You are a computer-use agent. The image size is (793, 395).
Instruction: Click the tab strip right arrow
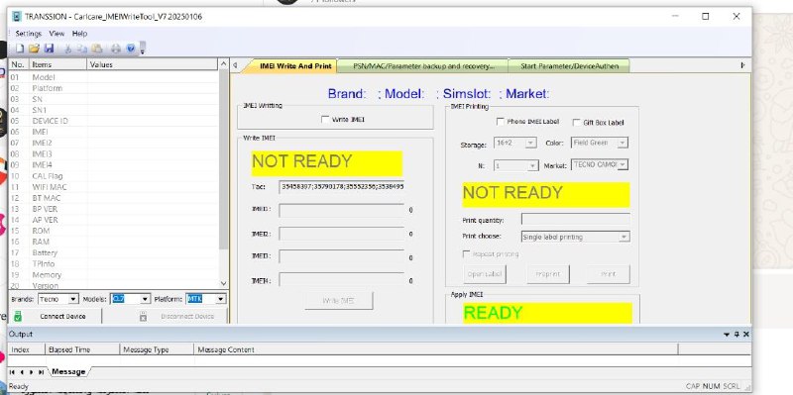coord(742,65)
